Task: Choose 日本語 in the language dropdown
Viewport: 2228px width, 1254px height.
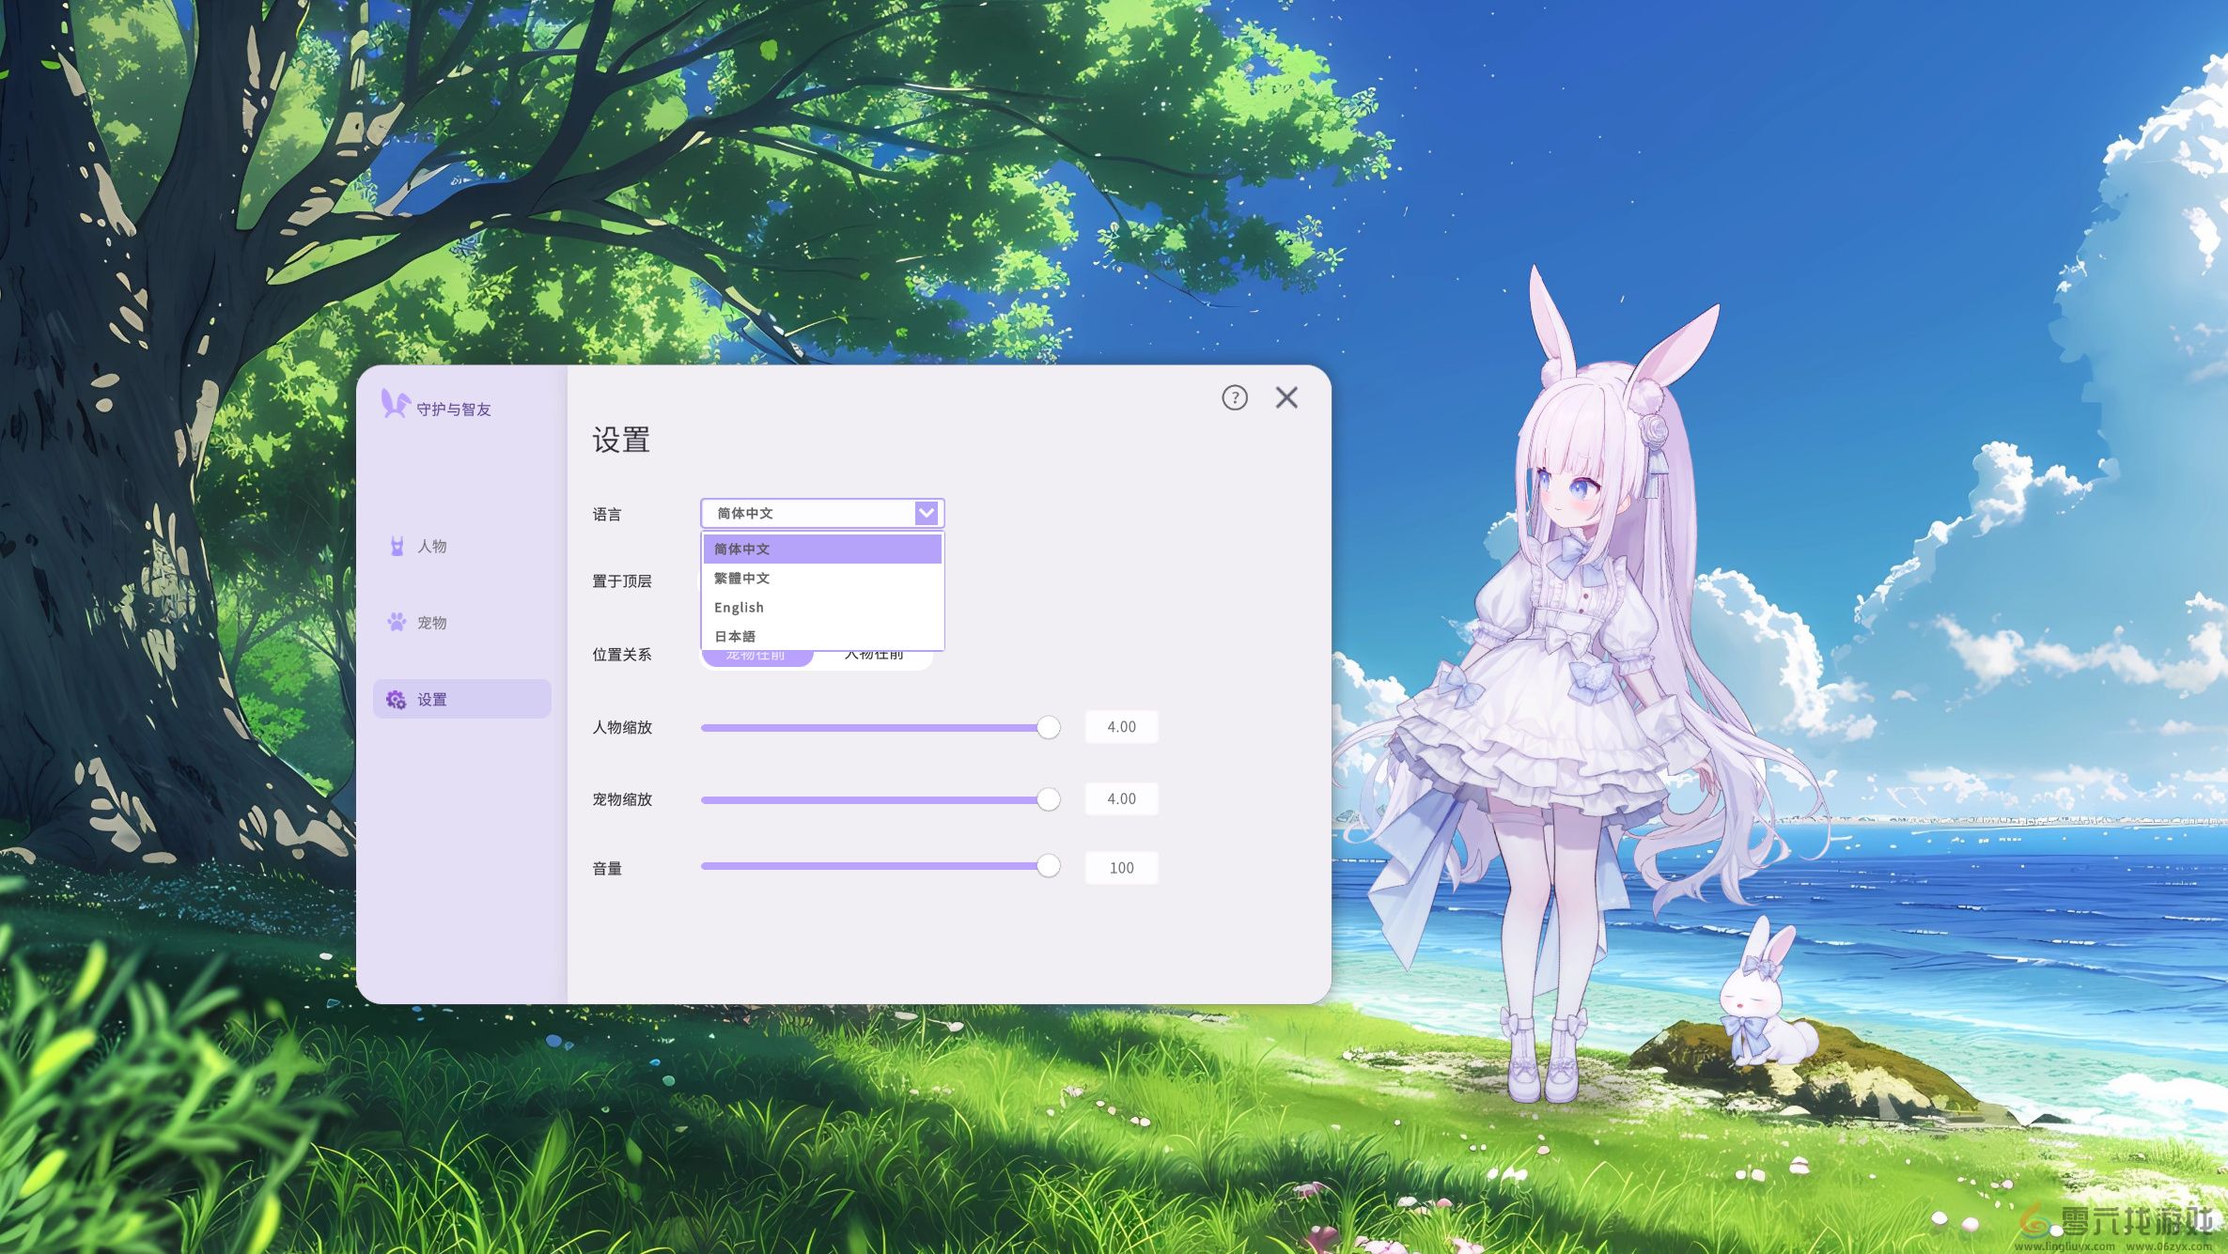Action: tap(737, 636)
